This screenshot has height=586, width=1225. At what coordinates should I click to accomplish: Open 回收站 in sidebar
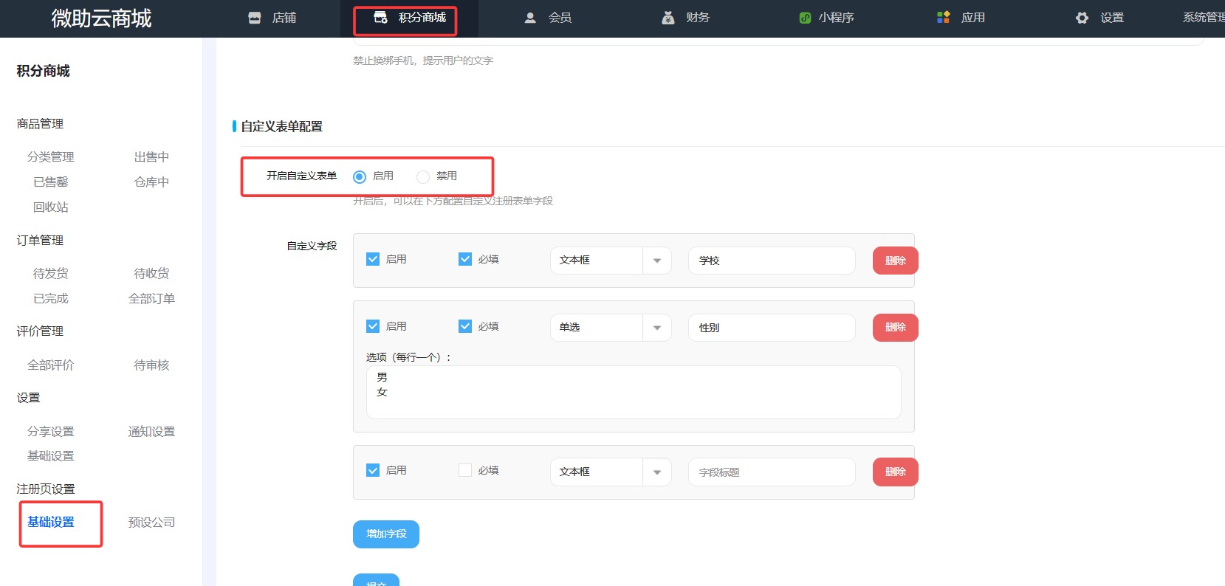tap(50, 207)
